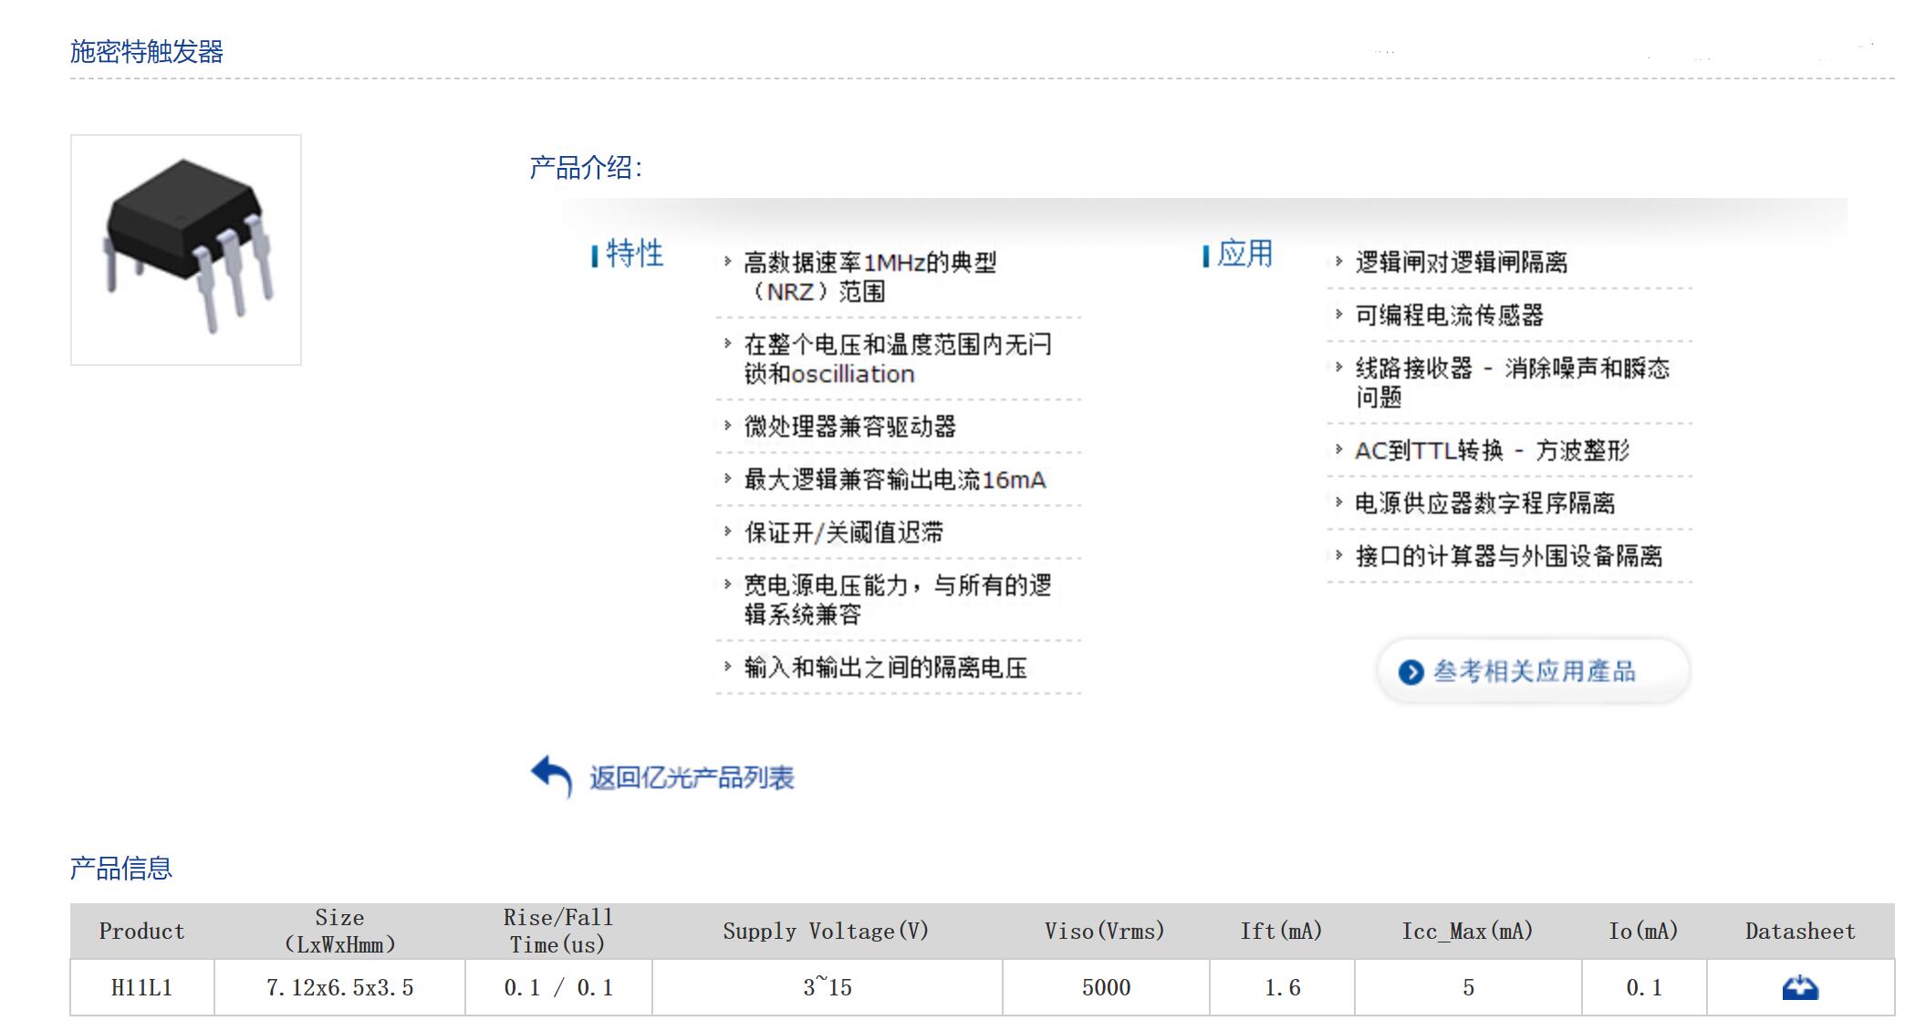Click the datasheet download icon for H11L1
Image resolution: width=1926 pixels, height=1031 pixels.
[x=1799, y=988]
